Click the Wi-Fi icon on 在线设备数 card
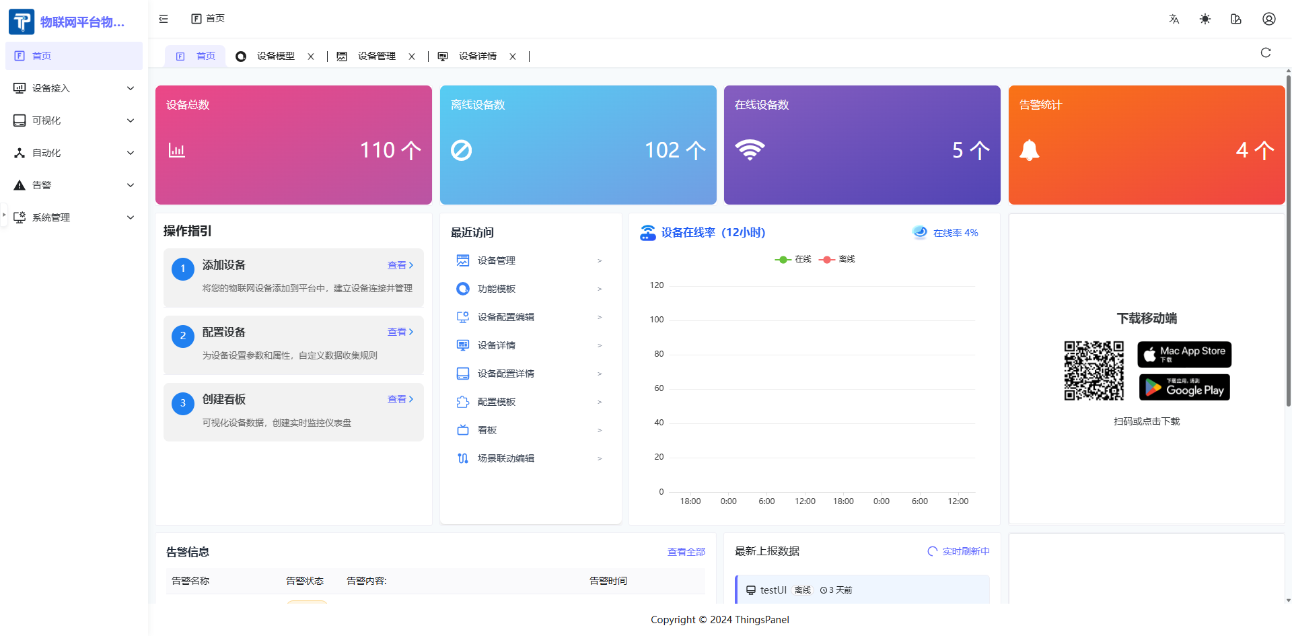 [750, 149]
